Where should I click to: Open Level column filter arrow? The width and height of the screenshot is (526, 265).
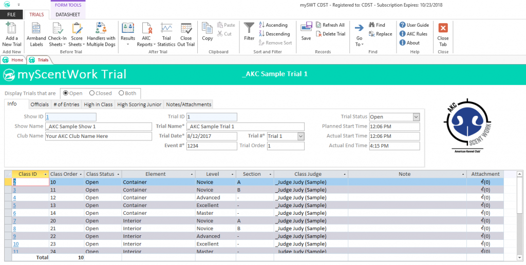pyautogui.click(x=232, y=174)
